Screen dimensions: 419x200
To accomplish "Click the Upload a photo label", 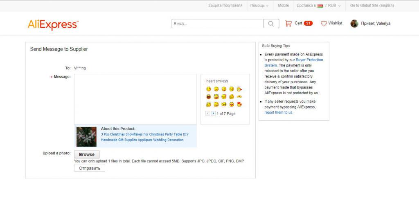I will [56, 153].
